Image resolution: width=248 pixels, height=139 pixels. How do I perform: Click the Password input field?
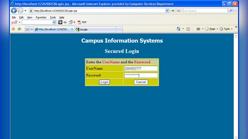coord(141,75)
